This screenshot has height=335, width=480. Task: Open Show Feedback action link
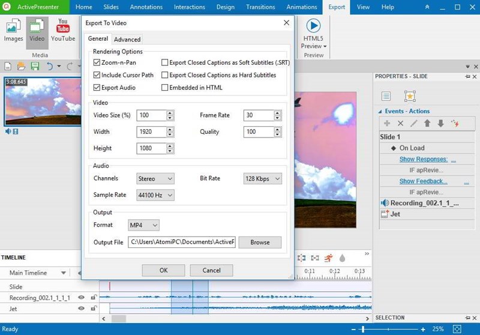point(424,181)
